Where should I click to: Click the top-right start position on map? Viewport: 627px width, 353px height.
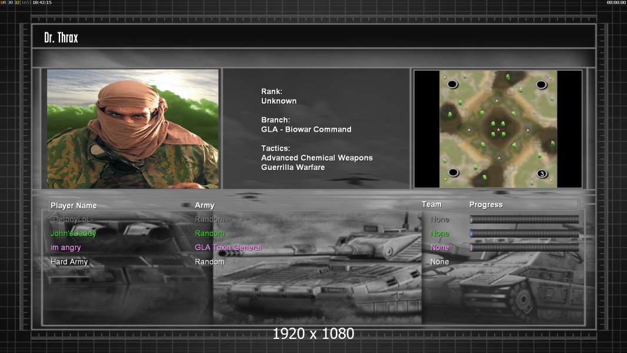tap(542, 85)
